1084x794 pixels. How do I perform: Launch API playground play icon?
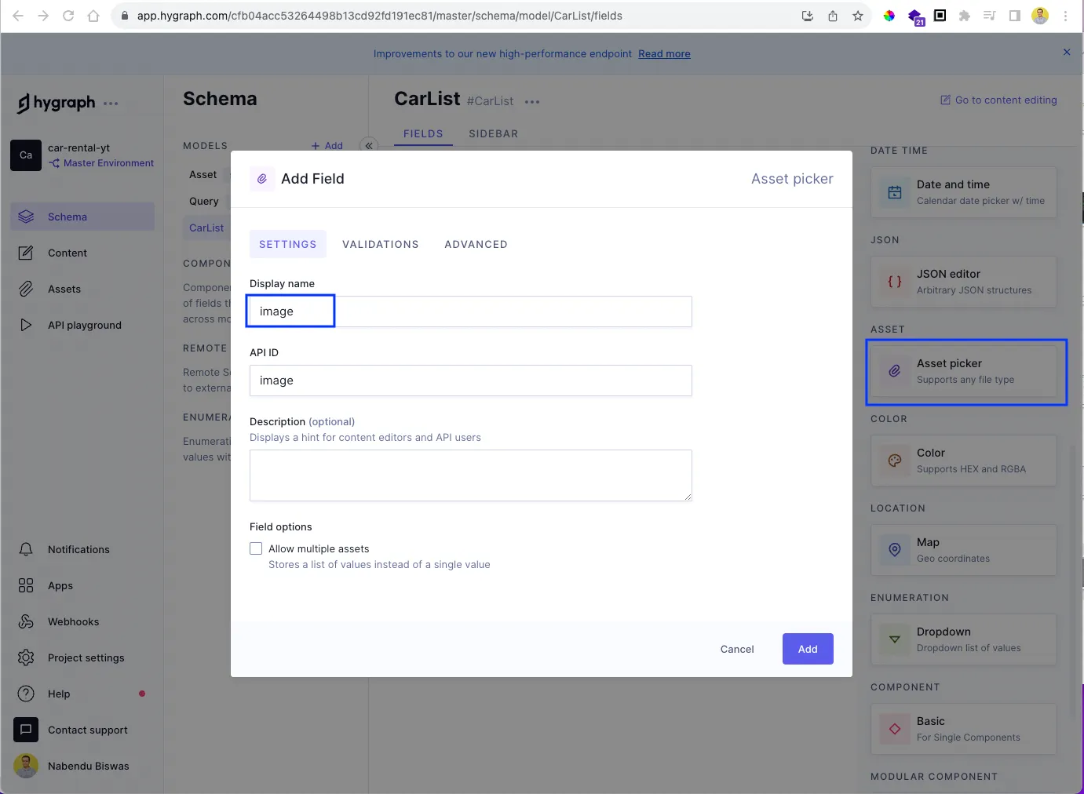click(x=26, y=325)
